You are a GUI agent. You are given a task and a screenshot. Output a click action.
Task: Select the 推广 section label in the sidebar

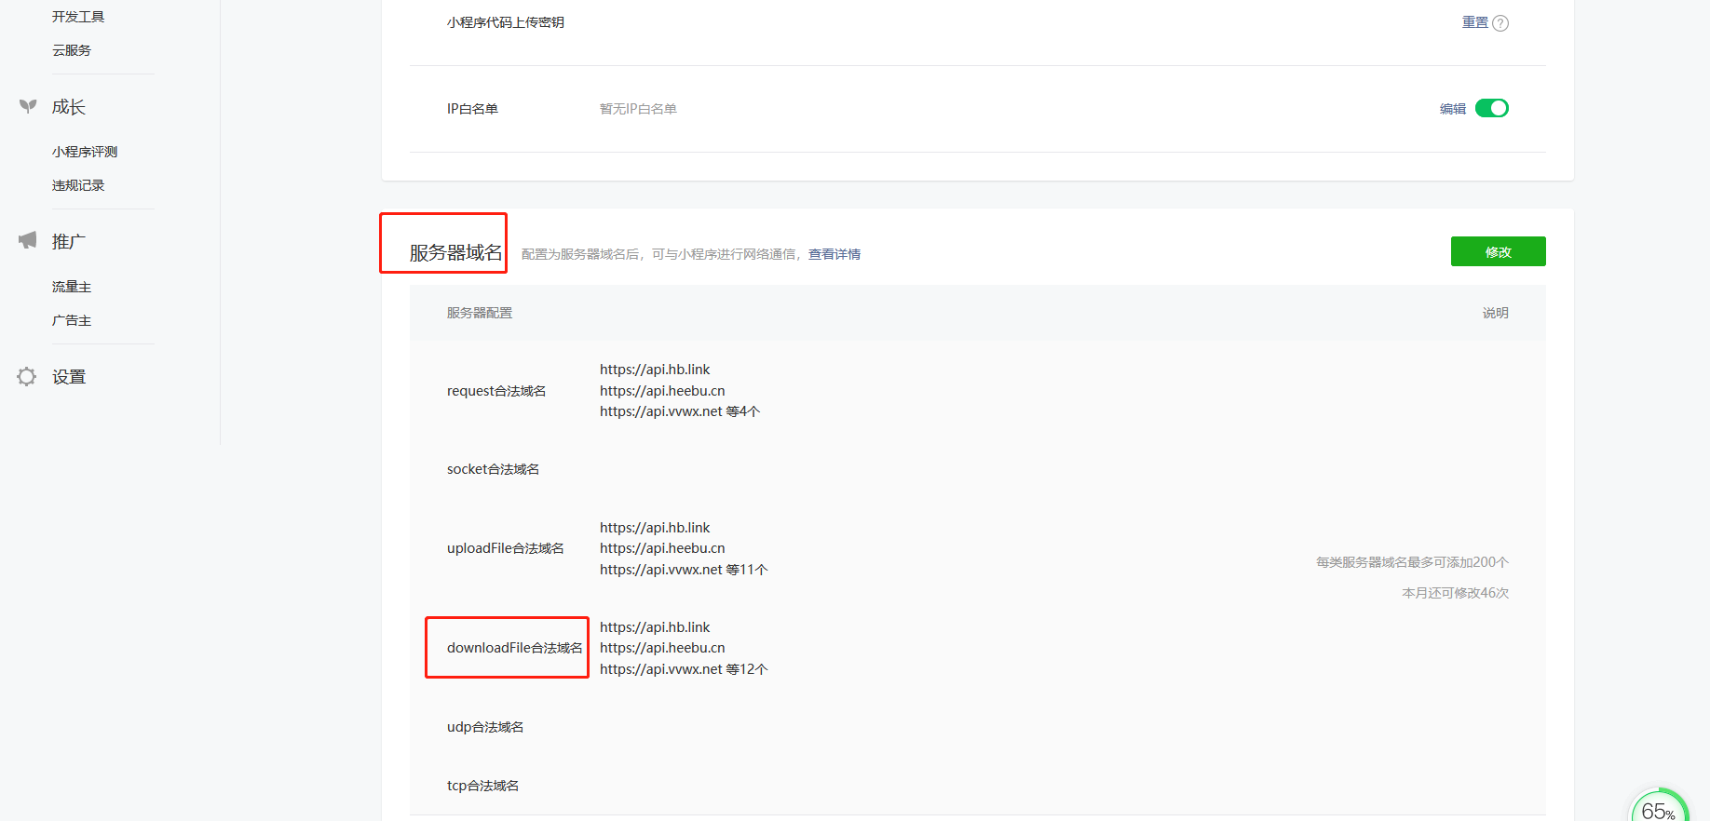[x=69, y=241]
